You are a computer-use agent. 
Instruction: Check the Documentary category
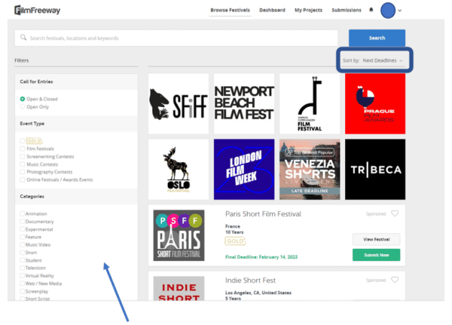pos(22,222)
